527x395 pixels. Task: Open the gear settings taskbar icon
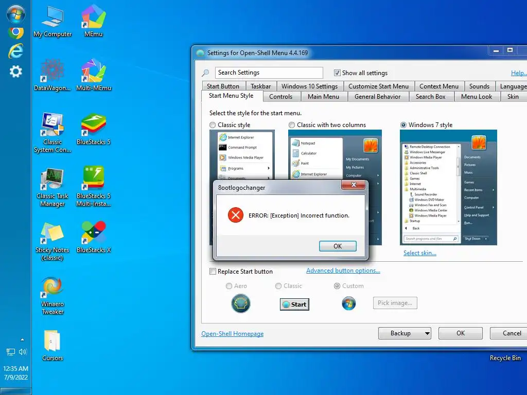(x=15, y=71)
